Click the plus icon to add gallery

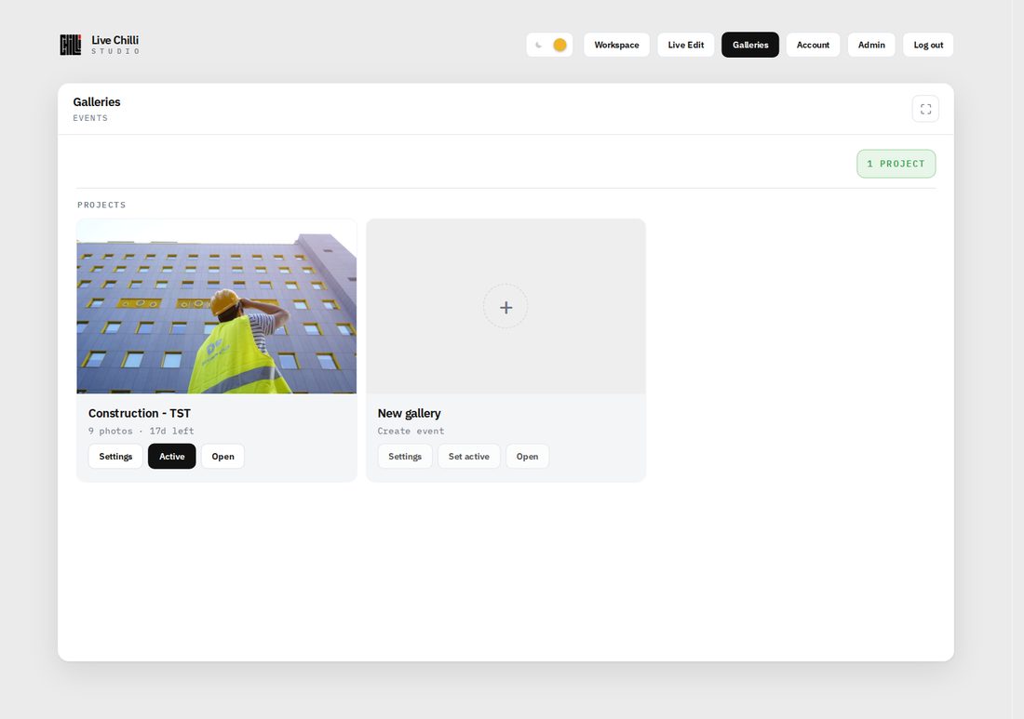coord(505,307)
